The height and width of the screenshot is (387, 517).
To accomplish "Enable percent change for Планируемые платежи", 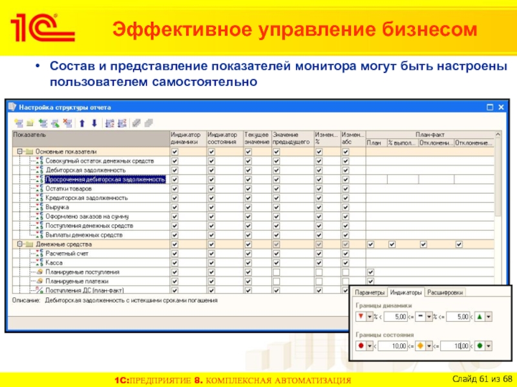I will [x=319, y=281].
